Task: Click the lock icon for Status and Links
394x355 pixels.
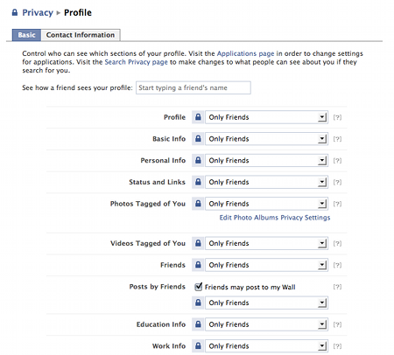Action: point(198,182)
